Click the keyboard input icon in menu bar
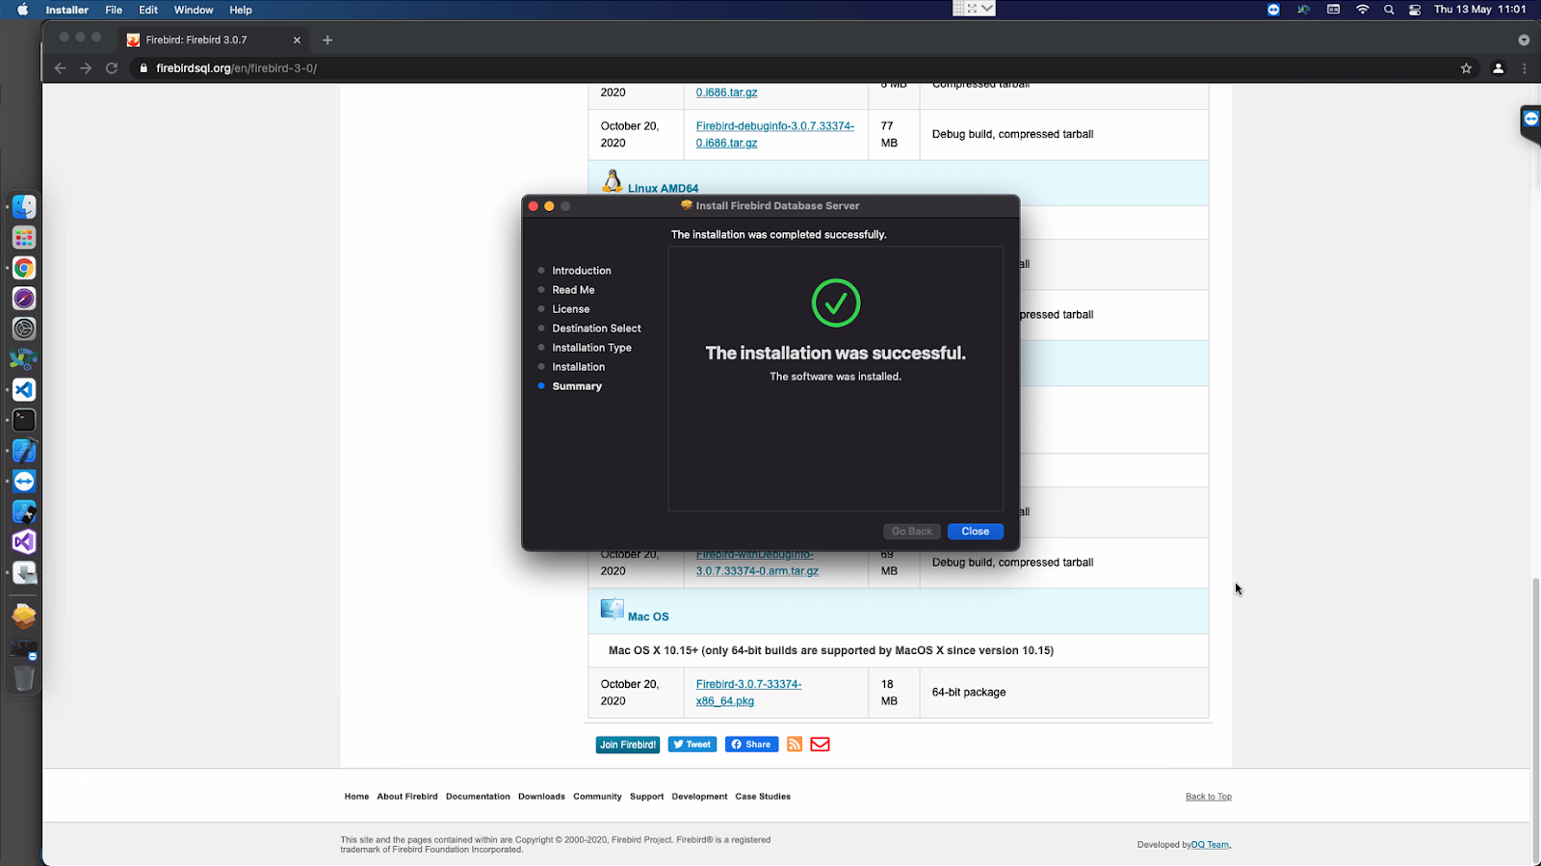 (1333, 10)
